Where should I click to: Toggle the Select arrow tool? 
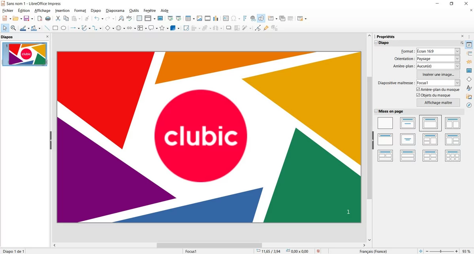pyautogui.click(x=5, y=28)
